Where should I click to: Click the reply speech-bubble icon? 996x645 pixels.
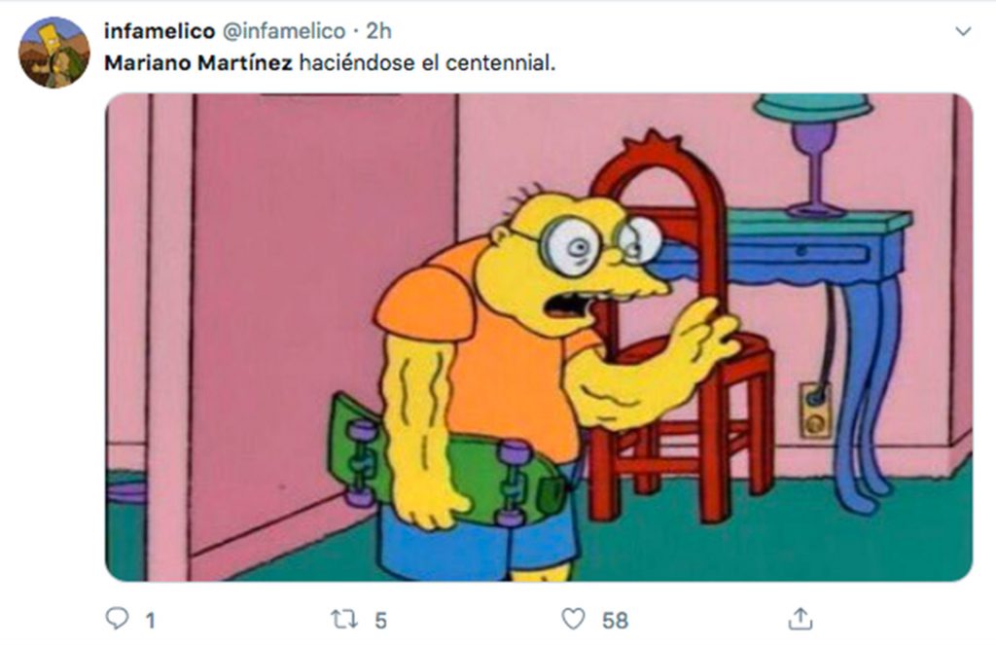coord(117,619)
